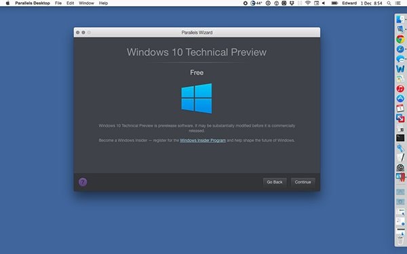Click the Continue button in Parallels Wizard
Image resolution: width=407 pixels, height=254 pixels.
point(303,182)
